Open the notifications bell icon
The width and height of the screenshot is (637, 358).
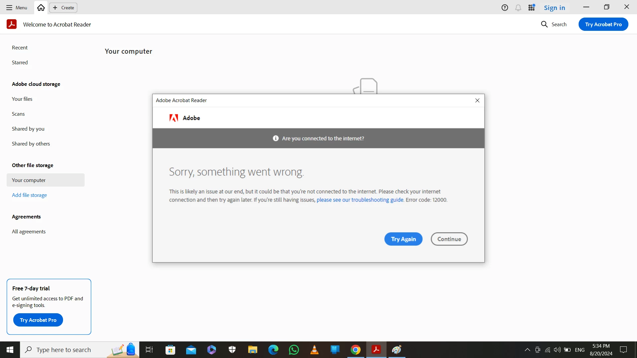(x=518, y=8)
